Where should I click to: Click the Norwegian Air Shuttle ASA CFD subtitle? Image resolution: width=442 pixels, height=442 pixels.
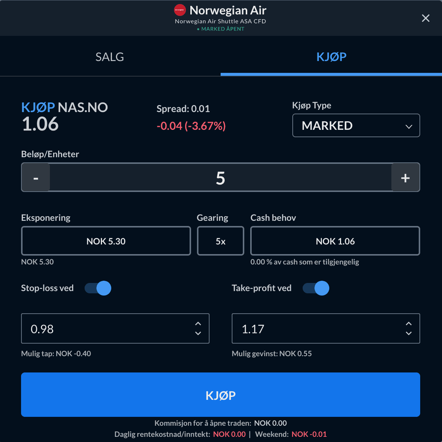coord(220,21)
